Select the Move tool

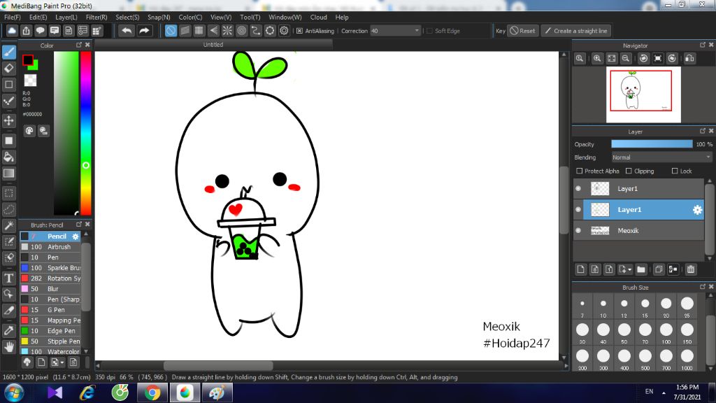tap(8, 120)
